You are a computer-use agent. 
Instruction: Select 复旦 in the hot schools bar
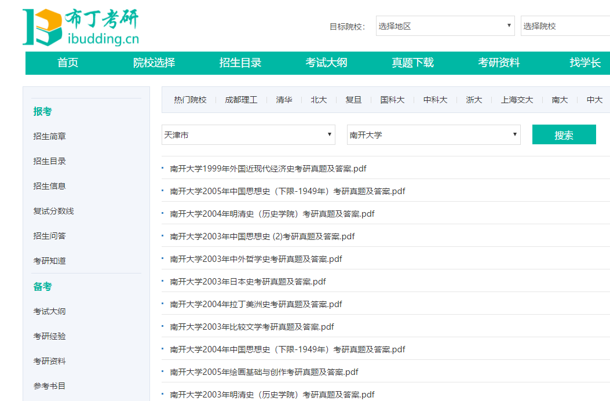(x=353, y=100)
